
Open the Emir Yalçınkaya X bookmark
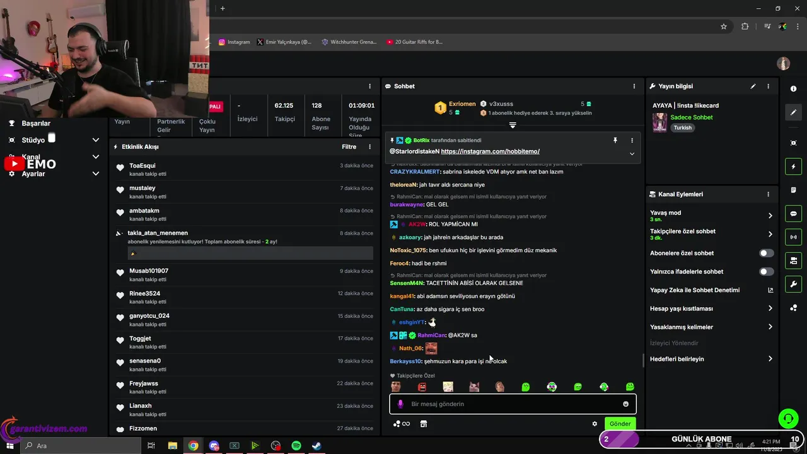click(284, 42)
